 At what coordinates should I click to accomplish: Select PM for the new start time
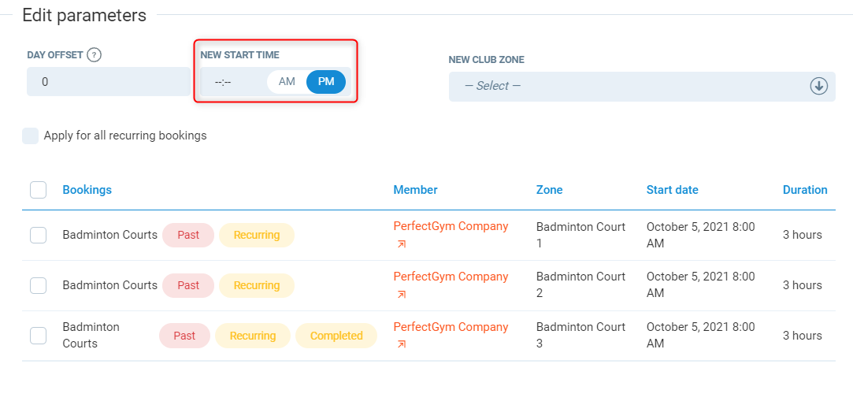click(326, 82)
